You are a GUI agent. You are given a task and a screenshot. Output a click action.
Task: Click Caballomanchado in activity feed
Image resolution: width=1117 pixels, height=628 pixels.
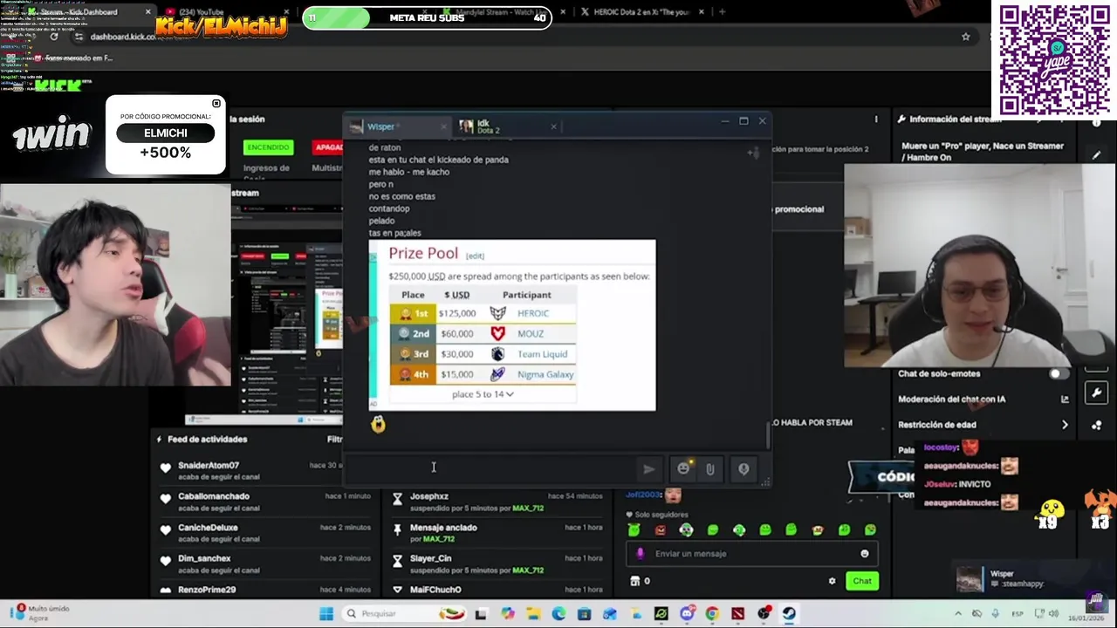pos(214,496)
